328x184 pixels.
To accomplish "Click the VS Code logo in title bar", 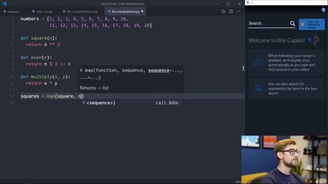I will (5, 4).
